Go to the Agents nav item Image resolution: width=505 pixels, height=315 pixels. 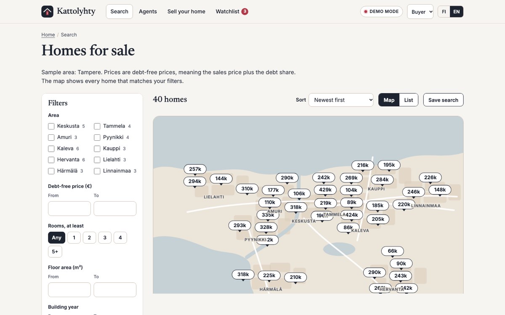148,12
